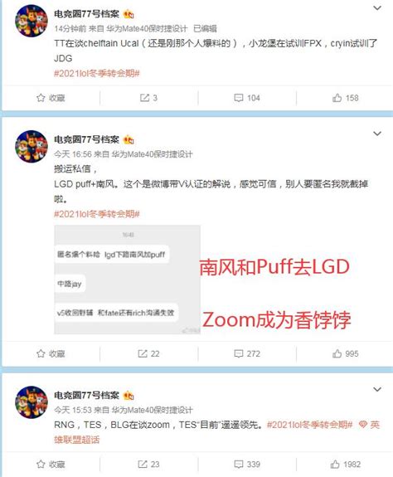Like the first post showing 158 likes

coord(345,98)
